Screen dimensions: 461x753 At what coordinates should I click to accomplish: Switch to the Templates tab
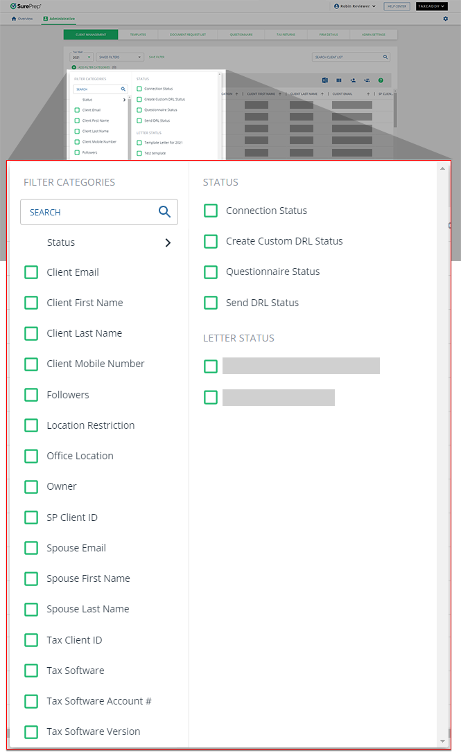coord(137,34)
